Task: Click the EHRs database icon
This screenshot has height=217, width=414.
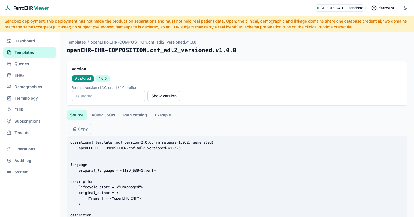Action: click(x=9, y=75)
